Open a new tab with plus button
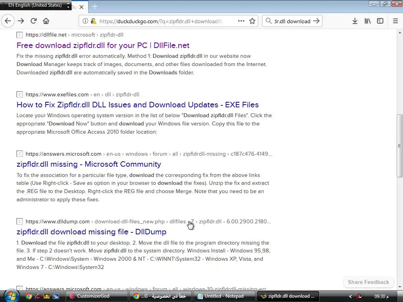 [x=95, y=6]
